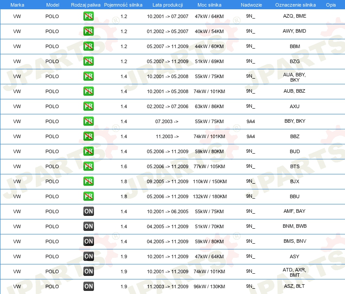Select engine code cell BBU
Image resolution: width=345 pixels, height=294 pixels.
point(295,196)
